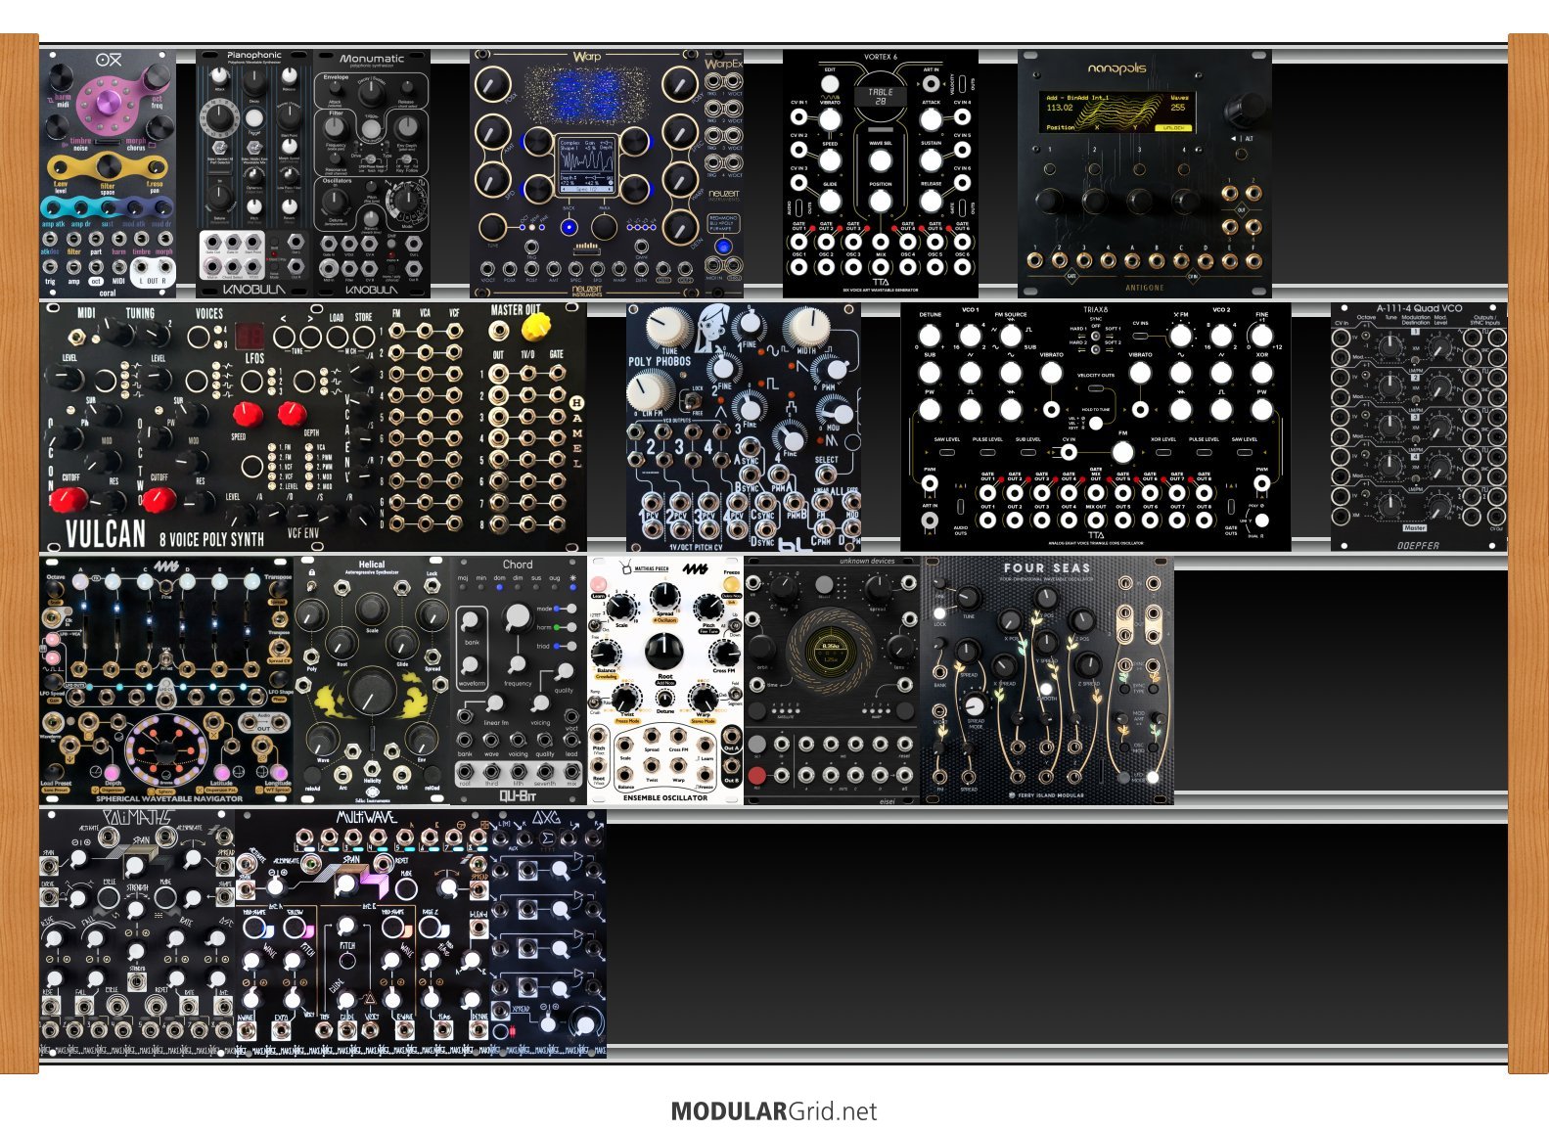The height and width of the screenshot is (1132, 1549).
Task: Click the sphere control on Spherical Wavetable Navigator
Action: pyautogui.click(x=165, y=750)
